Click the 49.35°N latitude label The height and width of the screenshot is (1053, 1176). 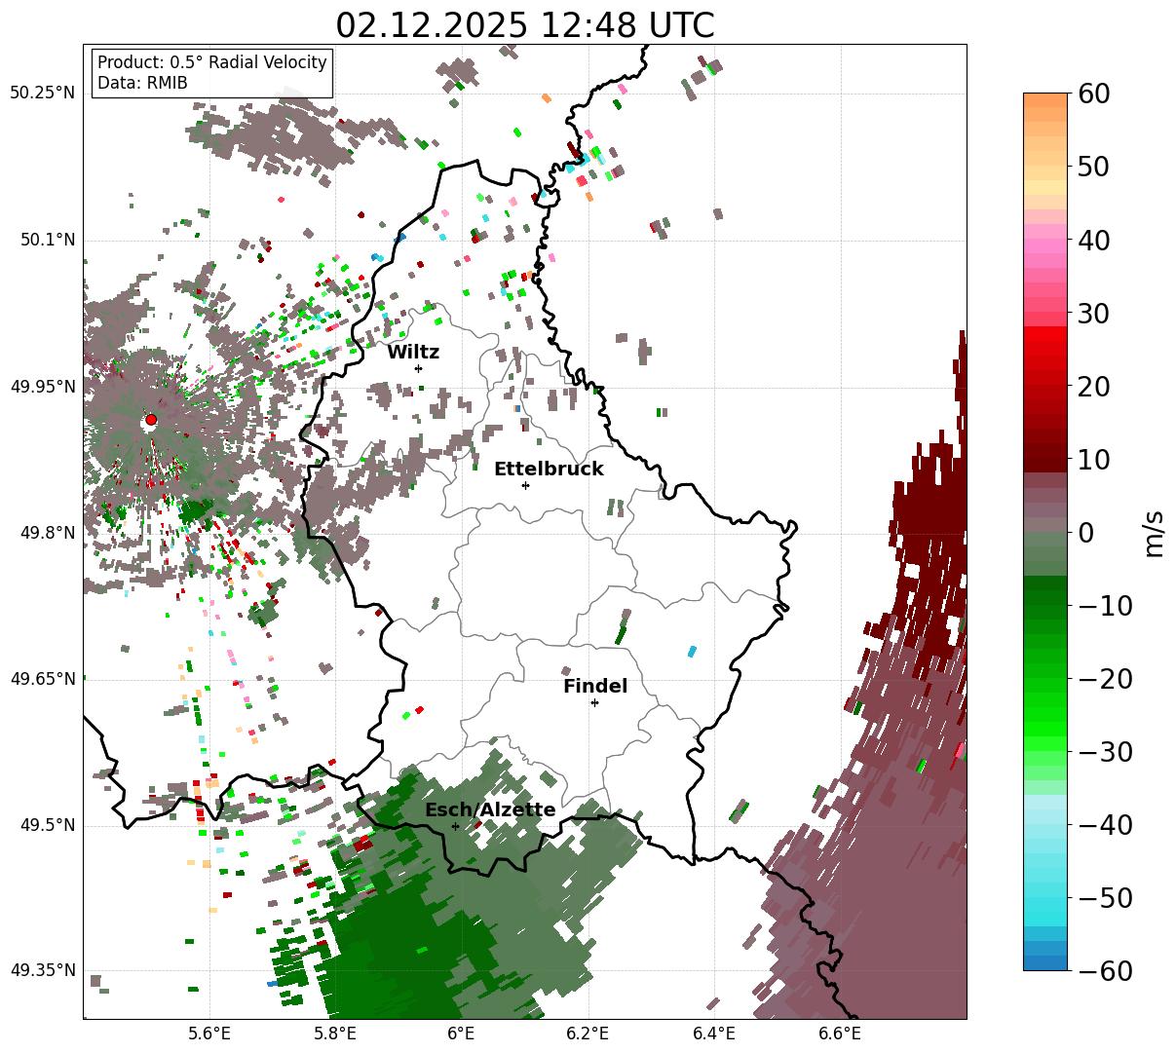point(42,970)
